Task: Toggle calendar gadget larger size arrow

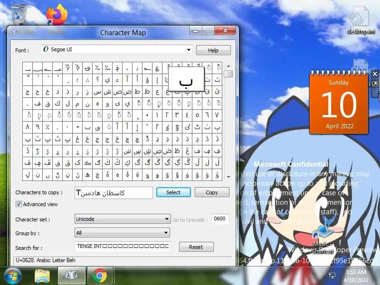Action: [375, 84]
